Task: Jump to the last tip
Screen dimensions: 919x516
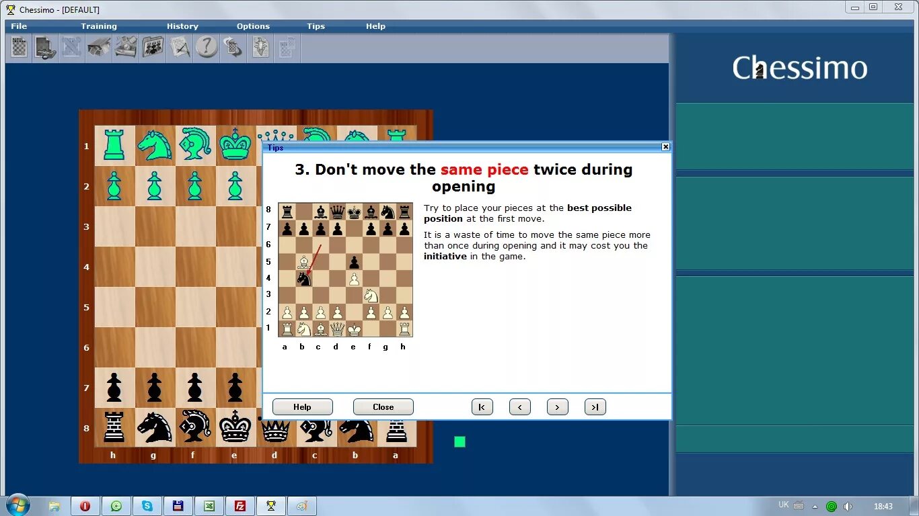Action: (x=595, y=406)
